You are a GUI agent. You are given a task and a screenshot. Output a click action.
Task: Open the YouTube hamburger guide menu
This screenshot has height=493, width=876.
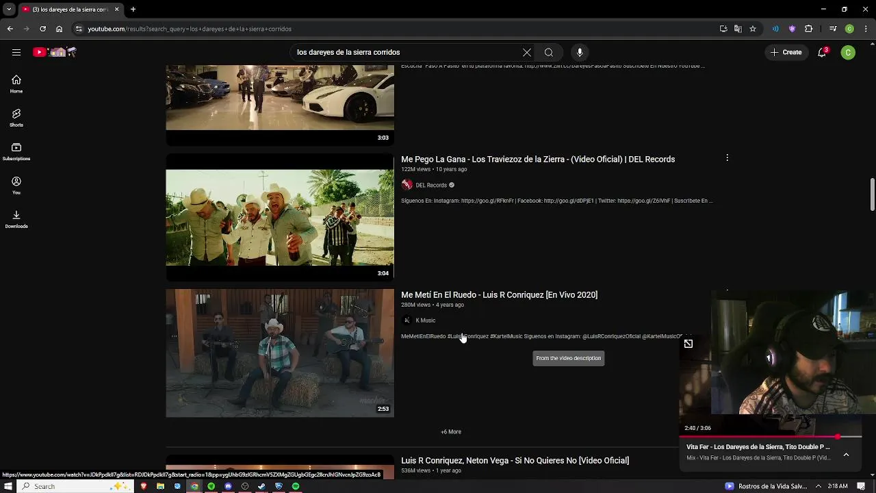point(16,52)
